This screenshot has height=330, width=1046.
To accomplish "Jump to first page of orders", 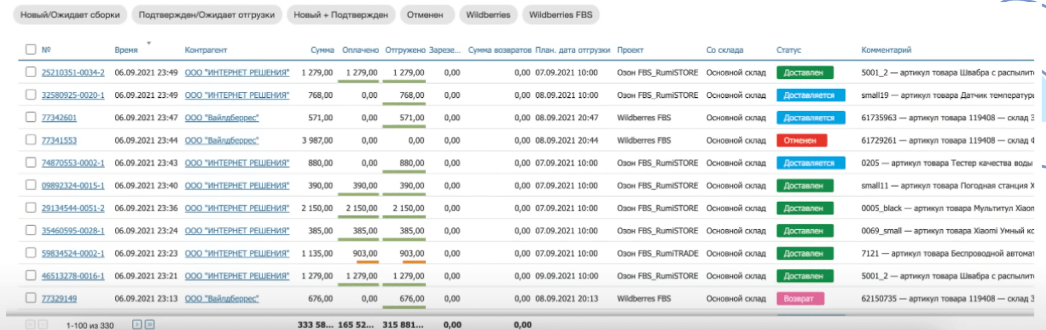I will coord(30,325).
